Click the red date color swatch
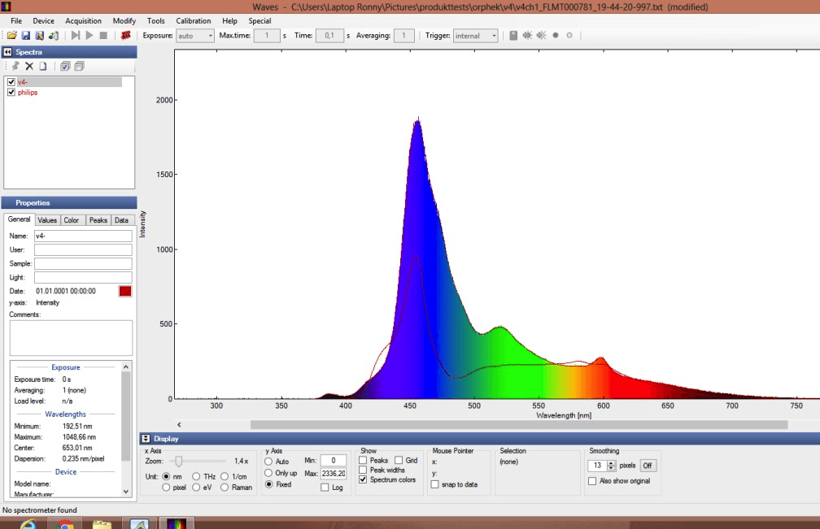820x529 pixels. [x=125, y=290]
